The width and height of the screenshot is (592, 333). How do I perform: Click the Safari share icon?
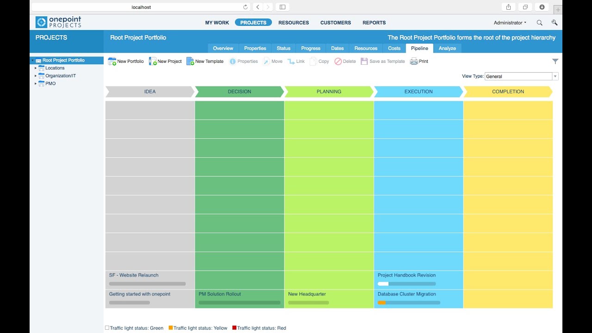point(508,7)
